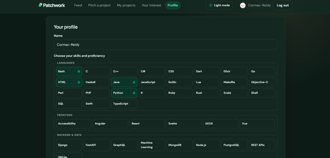Select the Machine Learning skill

click(152, 145)
